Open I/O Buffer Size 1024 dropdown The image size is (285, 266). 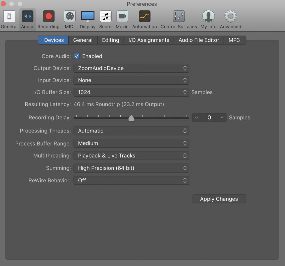click(131, 92)
